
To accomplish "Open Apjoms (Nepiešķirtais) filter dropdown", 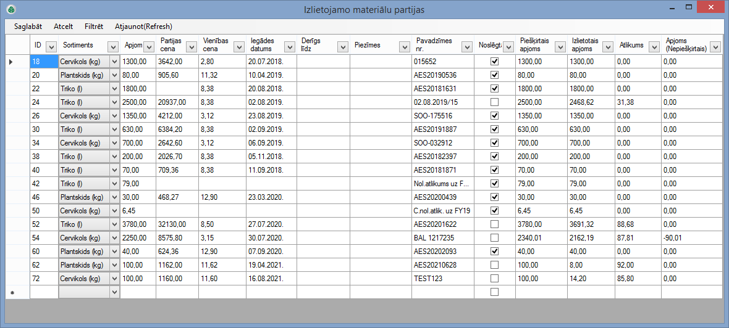I will [715, 46].
